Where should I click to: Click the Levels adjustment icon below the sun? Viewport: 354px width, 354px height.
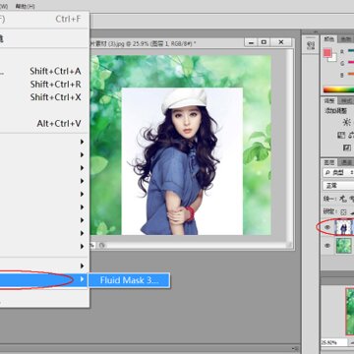pyautogui.click(x=341, y=135)
